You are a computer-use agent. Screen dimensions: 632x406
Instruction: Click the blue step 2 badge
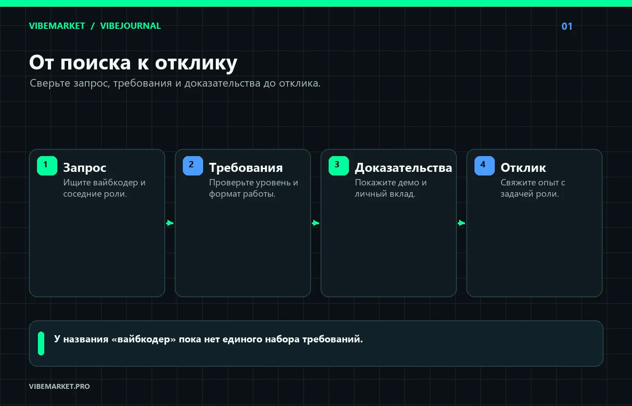click(x=193, y=166)
